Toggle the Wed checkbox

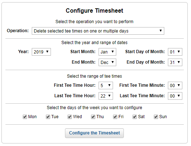[x=70, y=117]
